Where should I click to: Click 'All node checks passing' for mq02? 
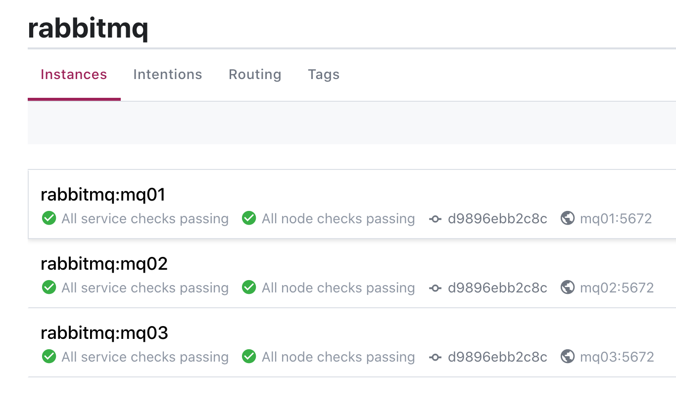[x=338, y=288]
